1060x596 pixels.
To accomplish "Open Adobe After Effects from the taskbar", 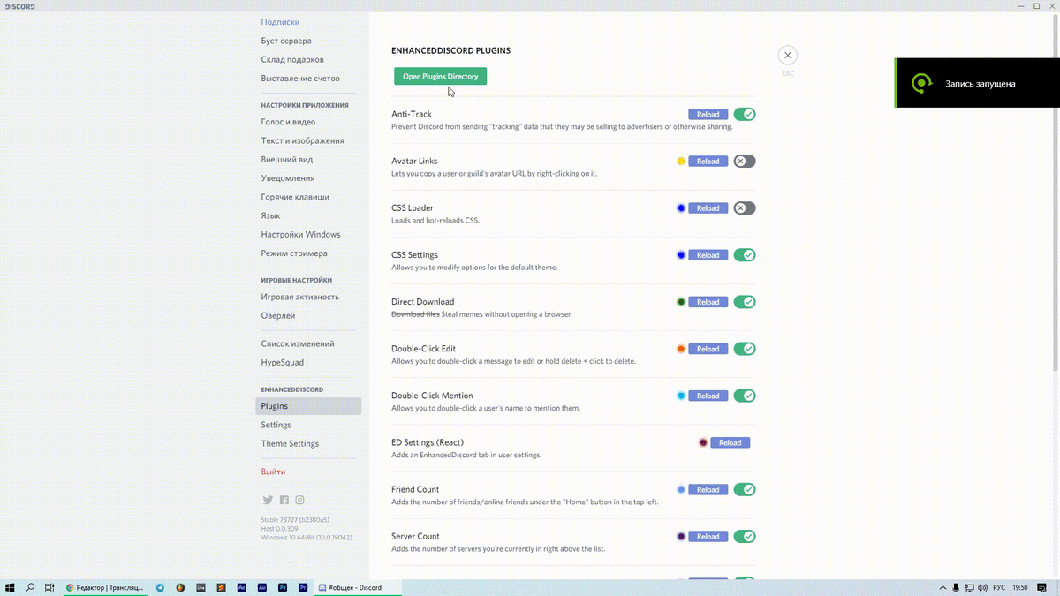I will [x=242, y=587].
